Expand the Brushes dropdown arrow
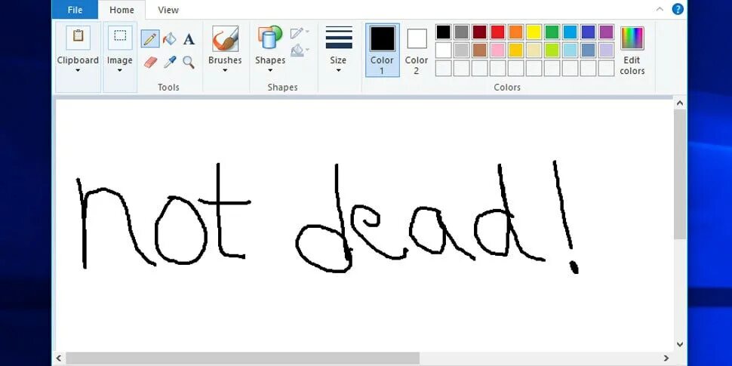Screen dimensions: 732x366 click(x=225, y=71)
